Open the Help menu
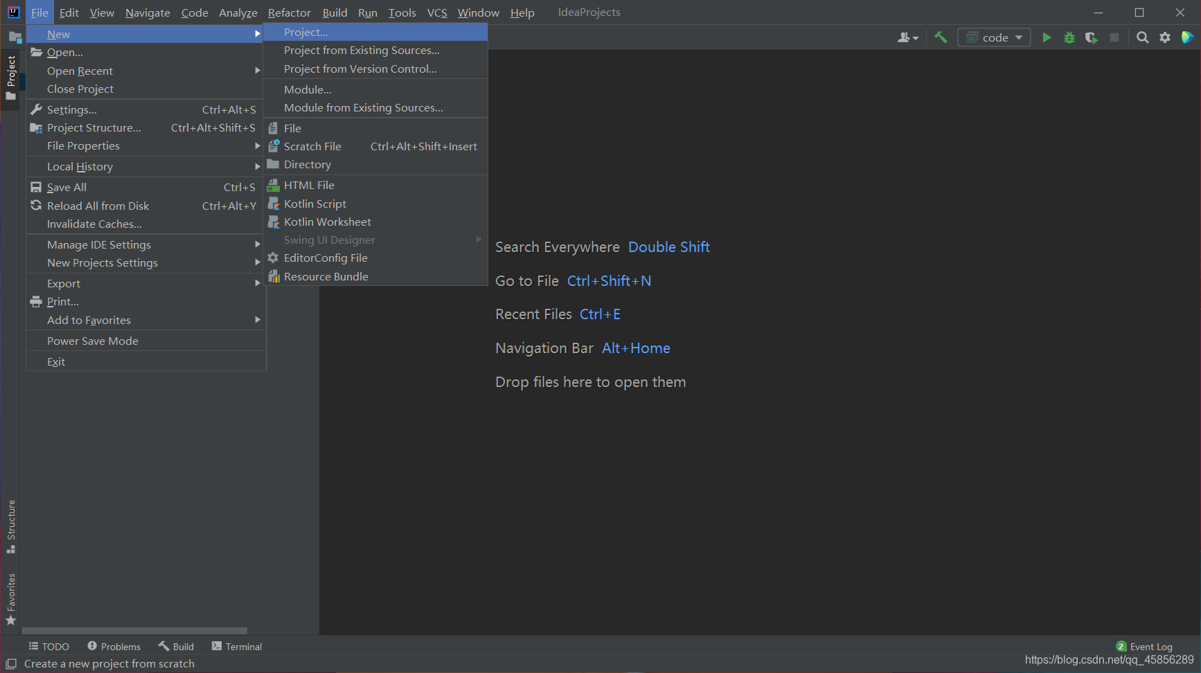Image resolution: width=1201 pixels, height=673 pixels. (x=522, y=12)
